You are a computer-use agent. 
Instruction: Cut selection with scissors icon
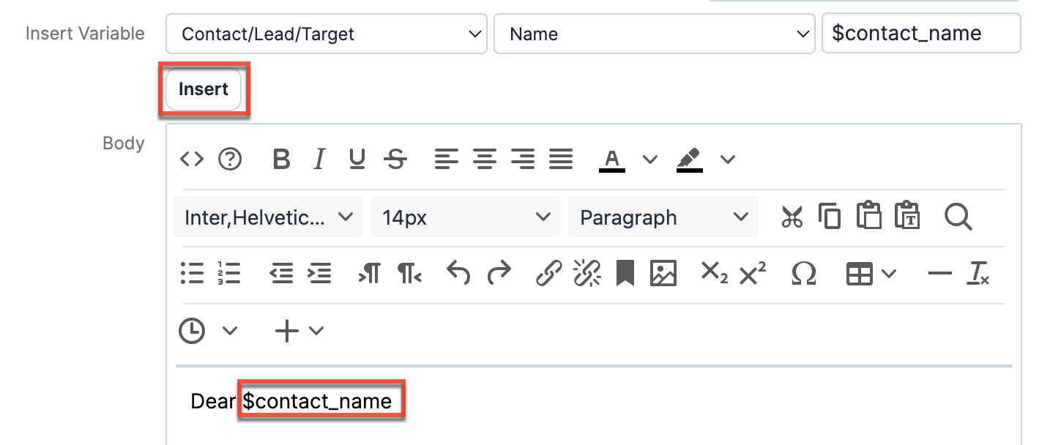tap(792, 217)
